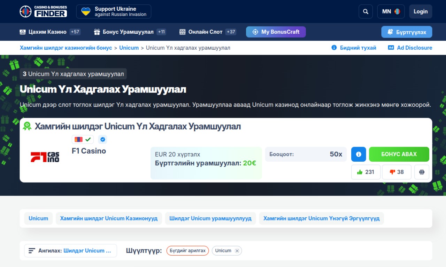Click the Бүртгүүлэх register button

point(407,32)
